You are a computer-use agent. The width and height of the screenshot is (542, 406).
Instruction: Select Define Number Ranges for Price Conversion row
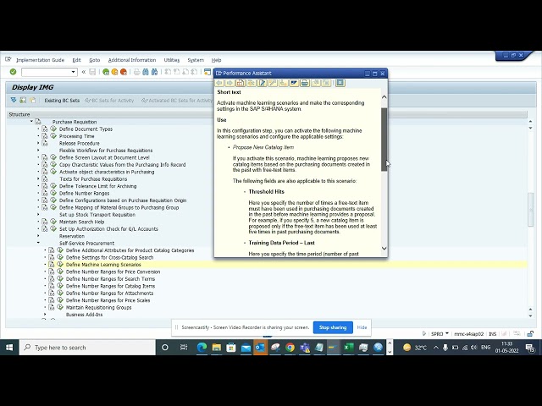pos(113,272)
